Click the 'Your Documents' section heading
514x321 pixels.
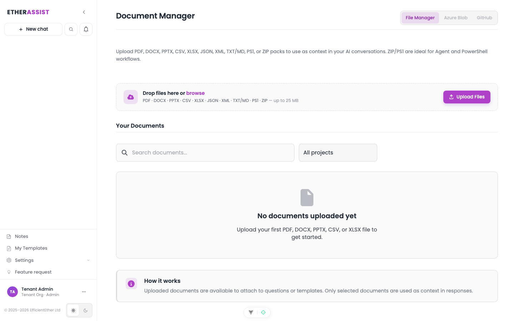point(140,126)
